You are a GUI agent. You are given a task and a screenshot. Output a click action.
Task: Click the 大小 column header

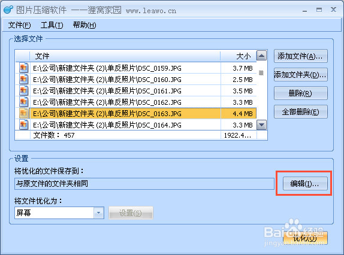tap(239, 56)
